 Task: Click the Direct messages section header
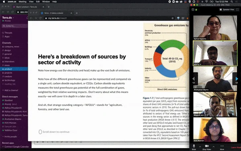pyautogui.click(x=10, y=97)
